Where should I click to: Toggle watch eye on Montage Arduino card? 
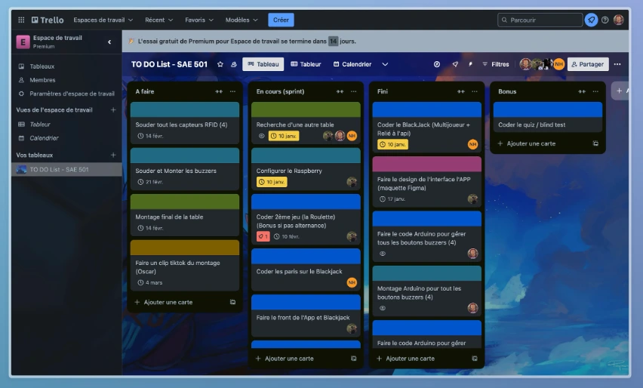click(382, 308)
